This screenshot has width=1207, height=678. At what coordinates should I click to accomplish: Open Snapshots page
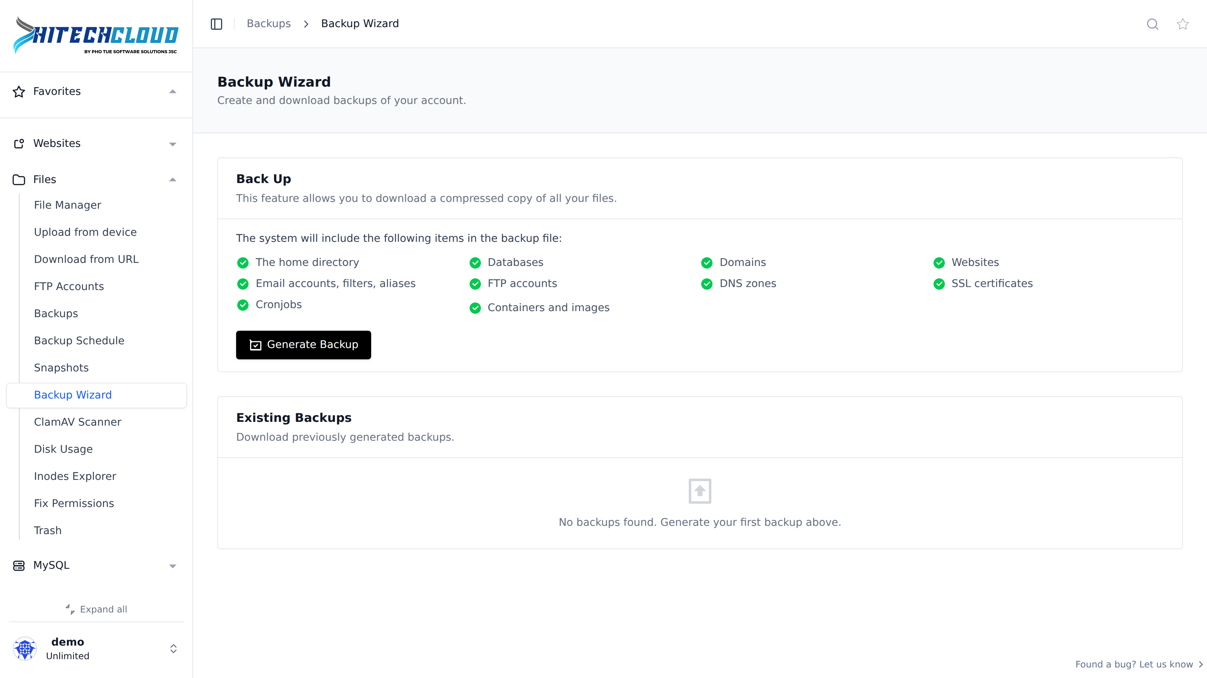61,368
